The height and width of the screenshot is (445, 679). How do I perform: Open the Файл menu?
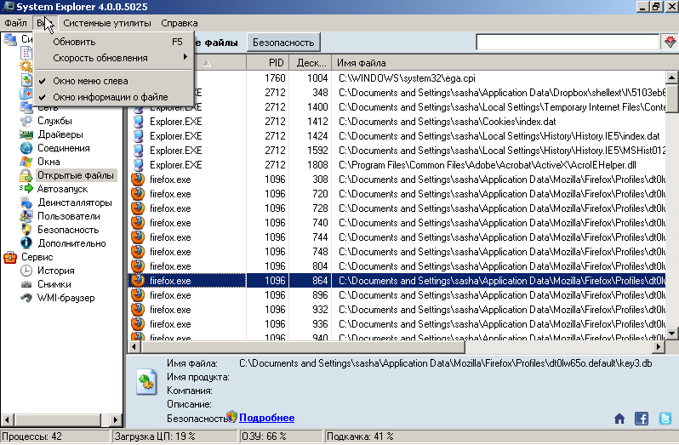[15, 23]
